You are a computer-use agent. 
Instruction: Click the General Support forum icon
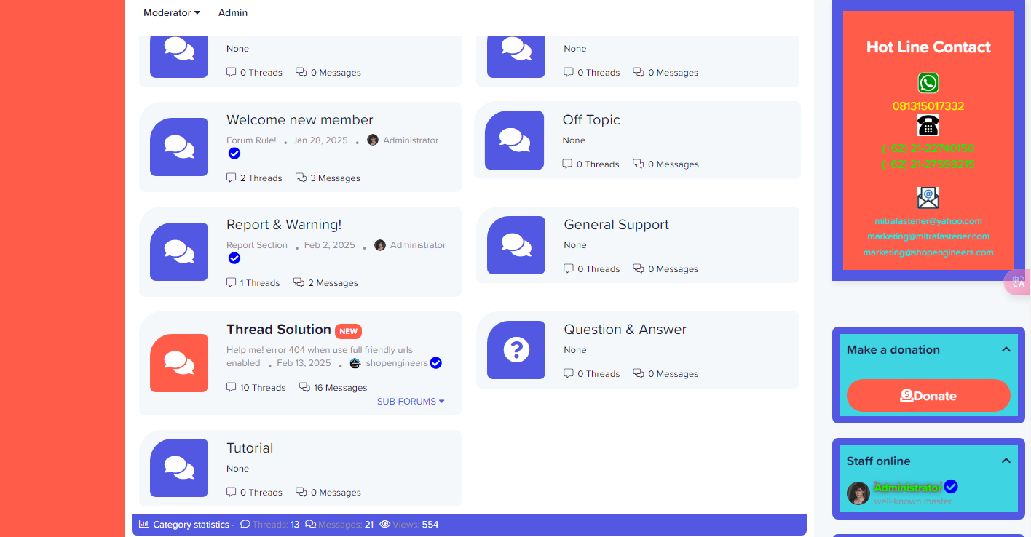click(x=516, y=245)
